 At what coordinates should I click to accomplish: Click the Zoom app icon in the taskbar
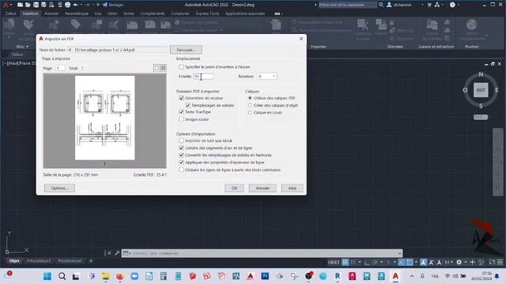tap(134, 276)
